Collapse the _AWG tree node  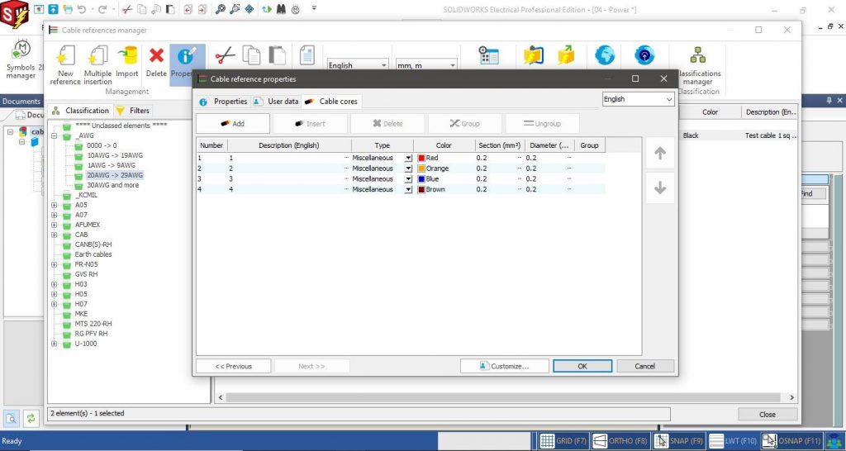(54, 136)
